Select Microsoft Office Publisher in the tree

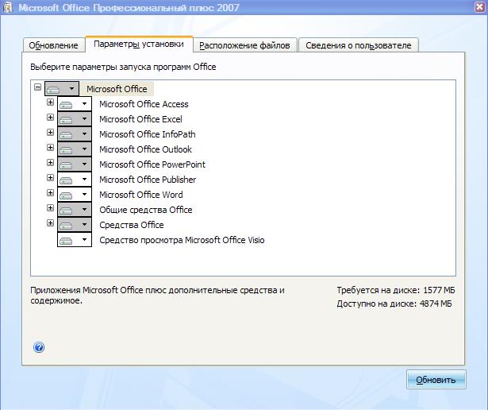pos(148,180)
